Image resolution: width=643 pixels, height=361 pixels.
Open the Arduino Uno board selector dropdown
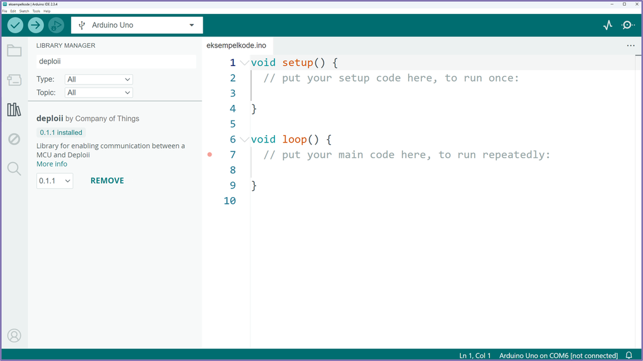click(137, 25)
